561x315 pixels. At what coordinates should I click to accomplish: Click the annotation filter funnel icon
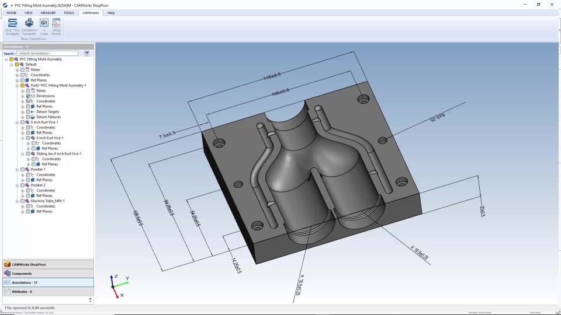click(86, 54)
